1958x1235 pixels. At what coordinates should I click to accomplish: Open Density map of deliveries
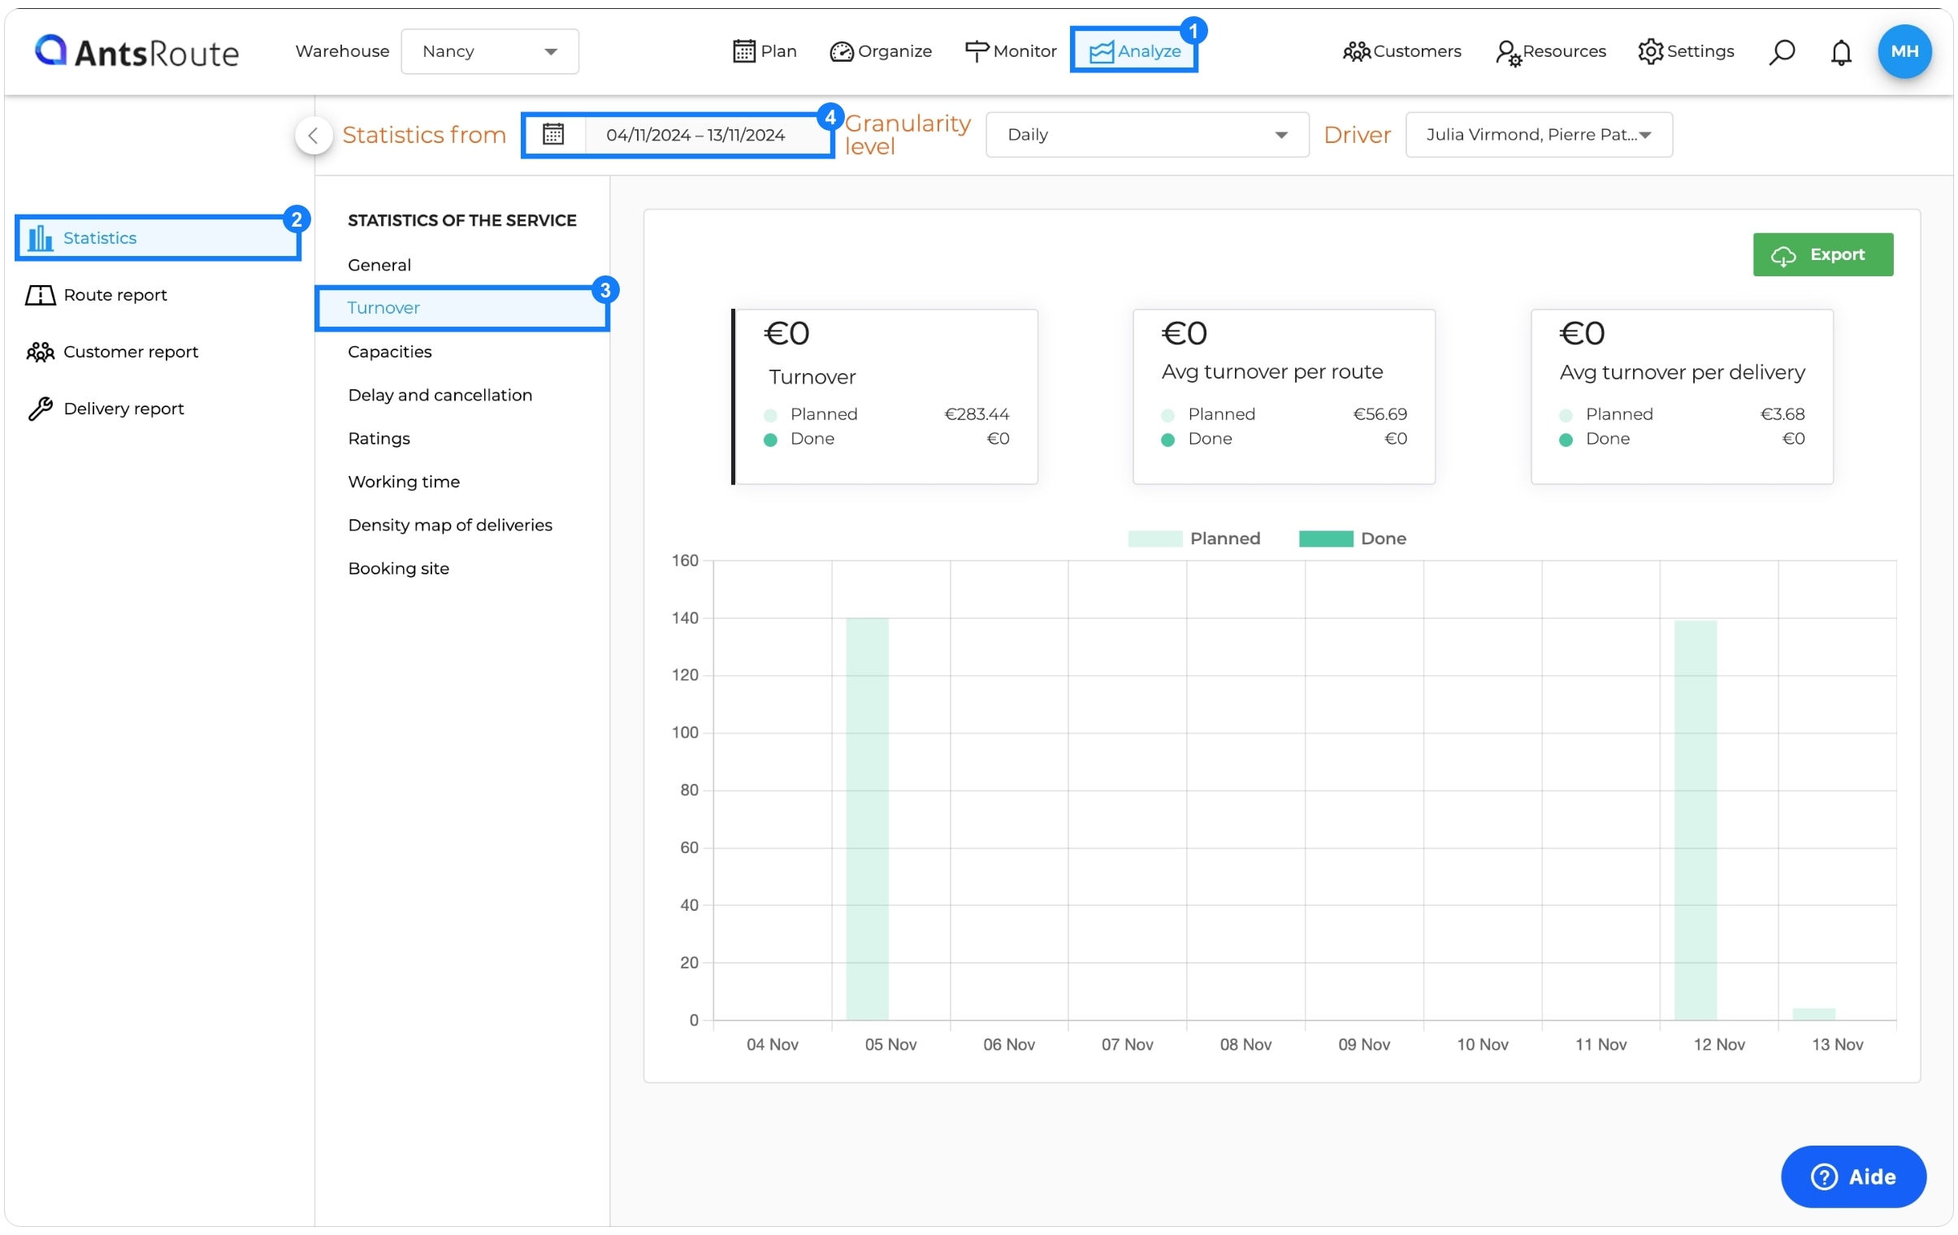(x=449, y=524)
